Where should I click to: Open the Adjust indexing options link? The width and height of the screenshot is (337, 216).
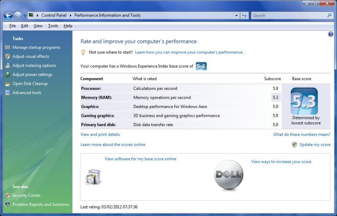click(x=34, y=65)
